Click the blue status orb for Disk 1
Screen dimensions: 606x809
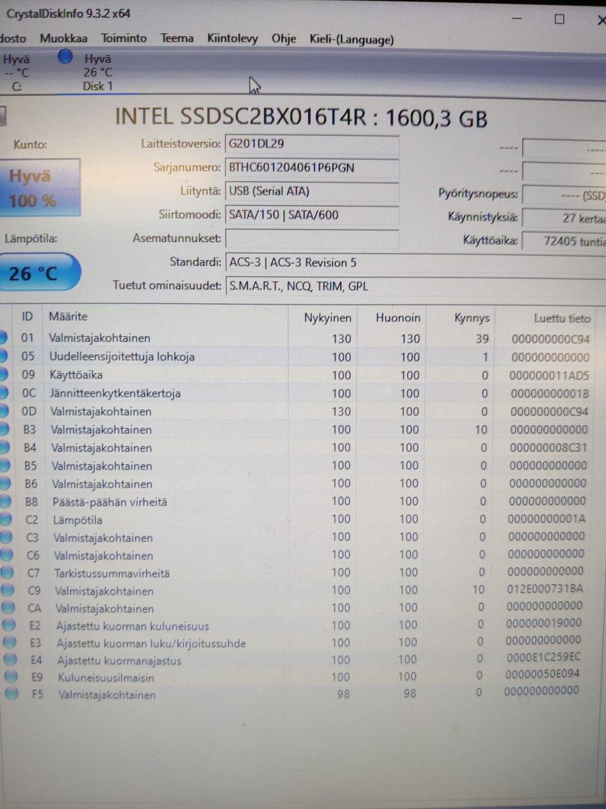(x=65, y=57)
